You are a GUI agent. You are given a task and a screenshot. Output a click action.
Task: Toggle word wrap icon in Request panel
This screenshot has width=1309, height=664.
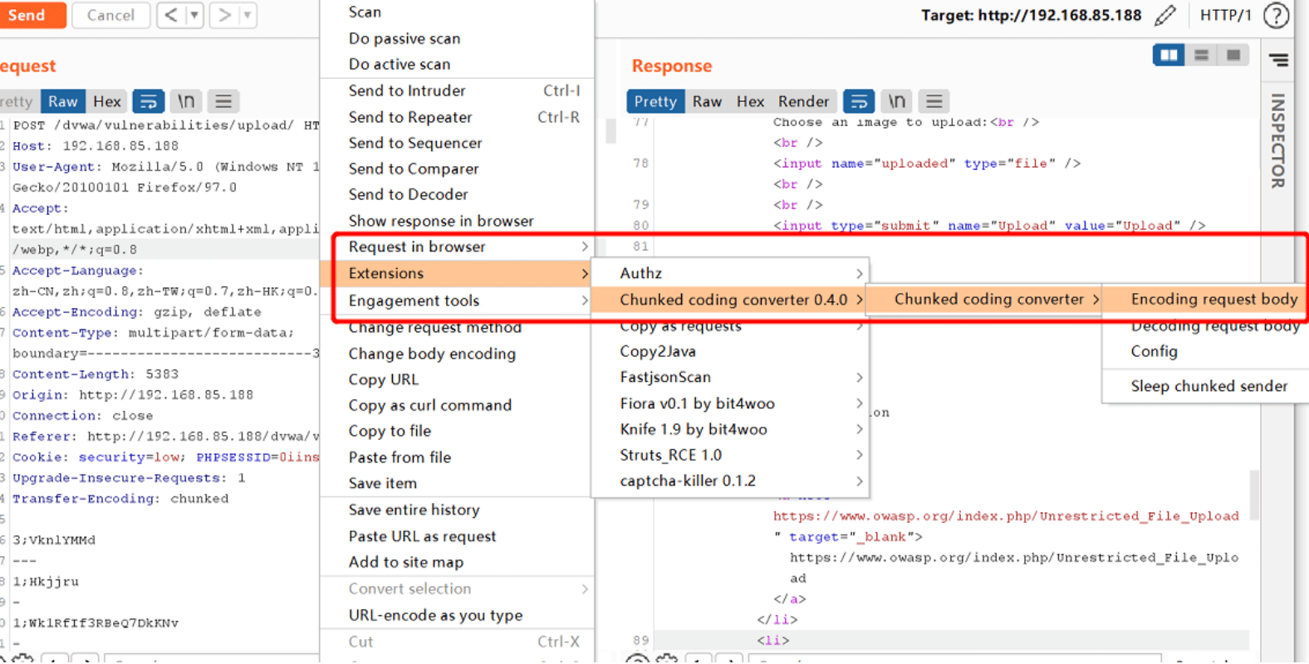[x=149, y=101]
